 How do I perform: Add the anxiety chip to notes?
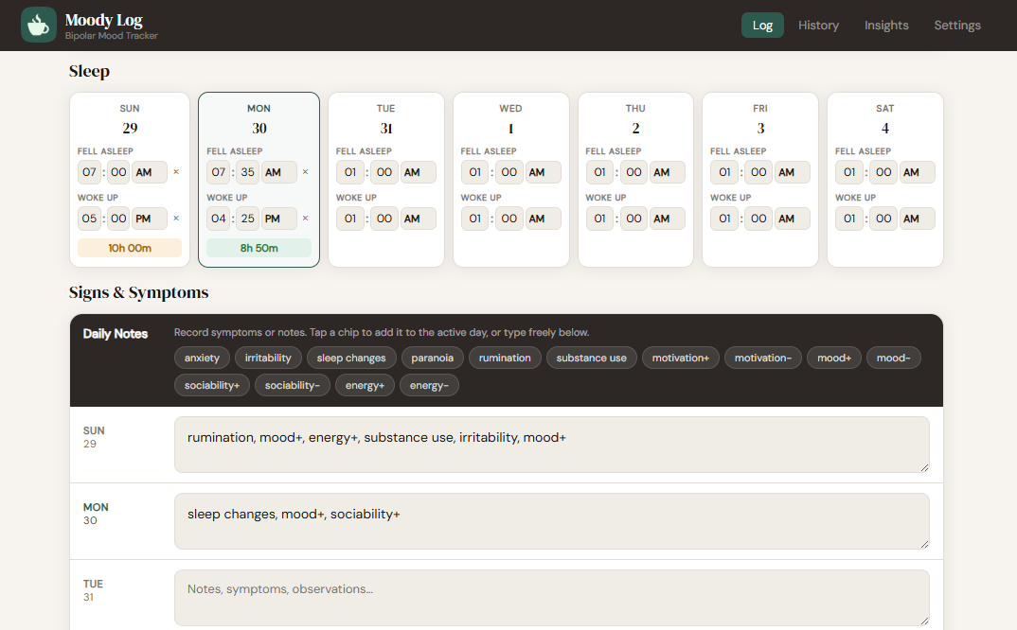202,358
